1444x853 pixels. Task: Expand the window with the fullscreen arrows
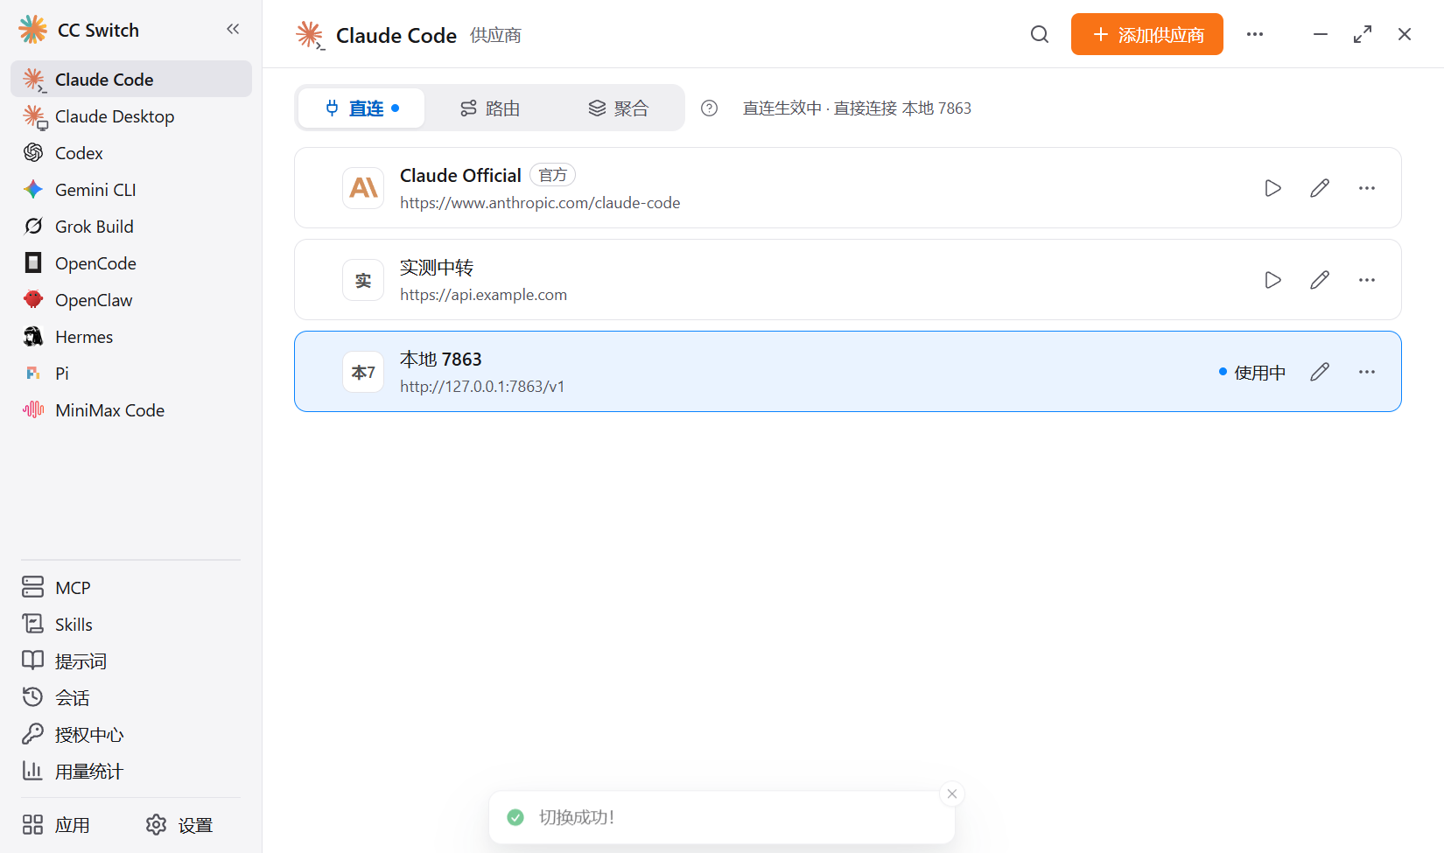point(1363,34)
